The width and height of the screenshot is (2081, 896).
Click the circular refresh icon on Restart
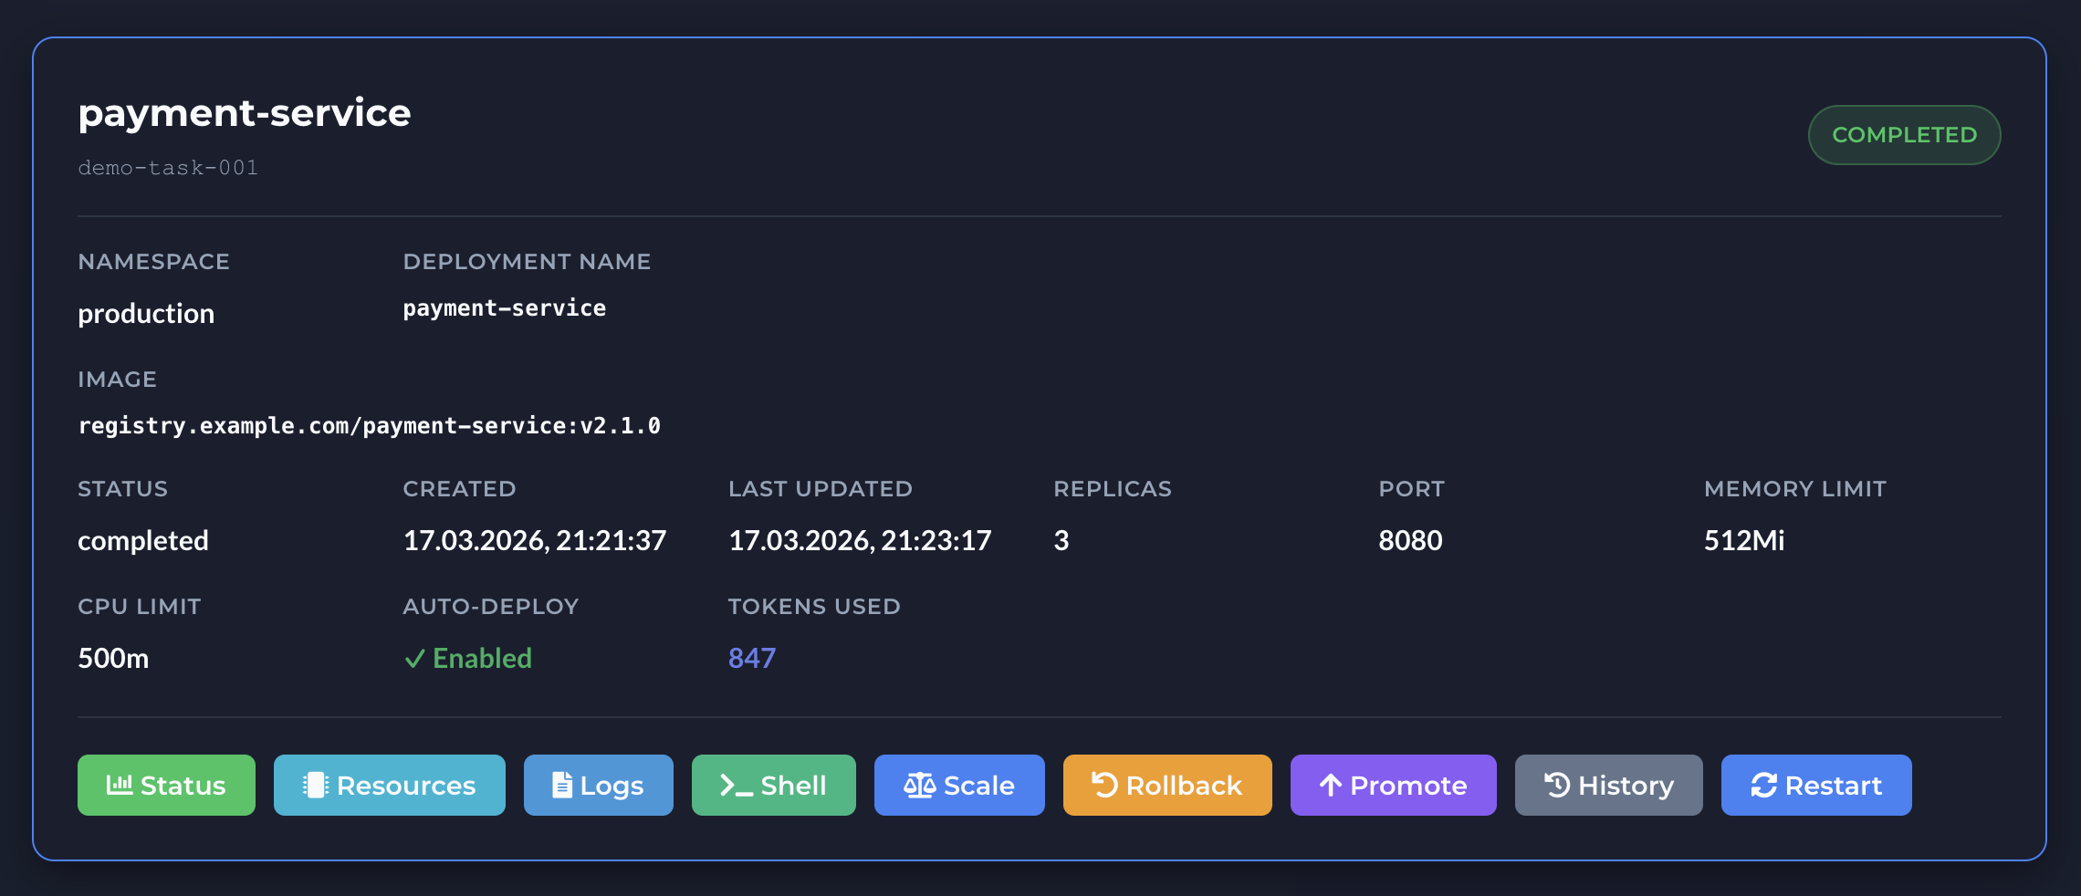point(1763,784)
